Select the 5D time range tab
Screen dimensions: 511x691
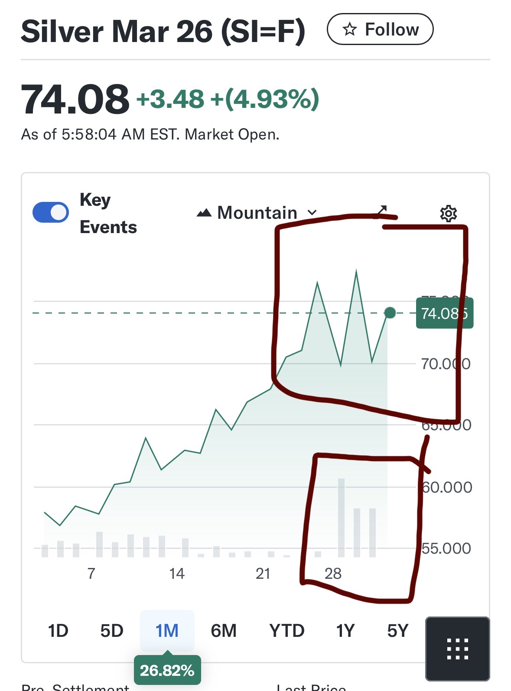pyautogui.click(x=112, y=631)
